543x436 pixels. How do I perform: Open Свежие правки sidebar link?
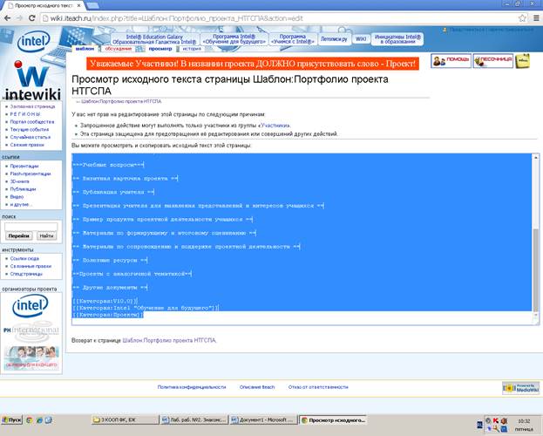tap(27, 145)
